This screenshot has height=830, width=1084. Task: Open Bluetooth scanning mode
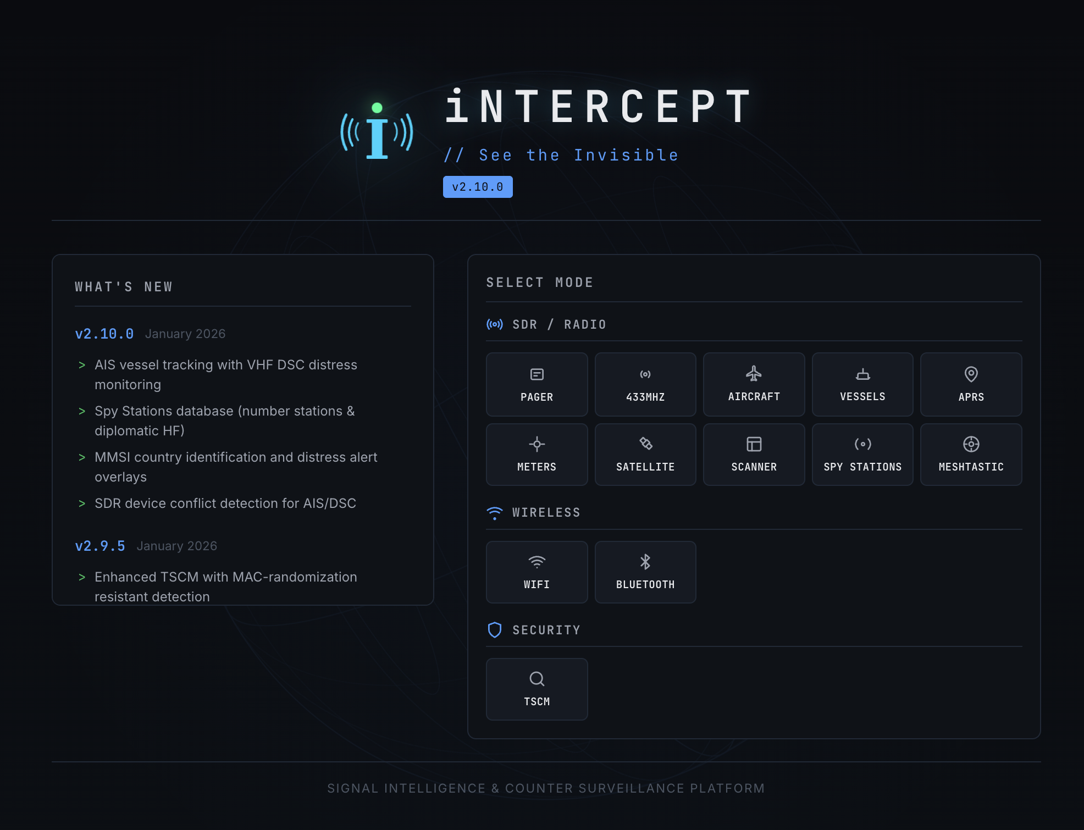pos(645,572)
